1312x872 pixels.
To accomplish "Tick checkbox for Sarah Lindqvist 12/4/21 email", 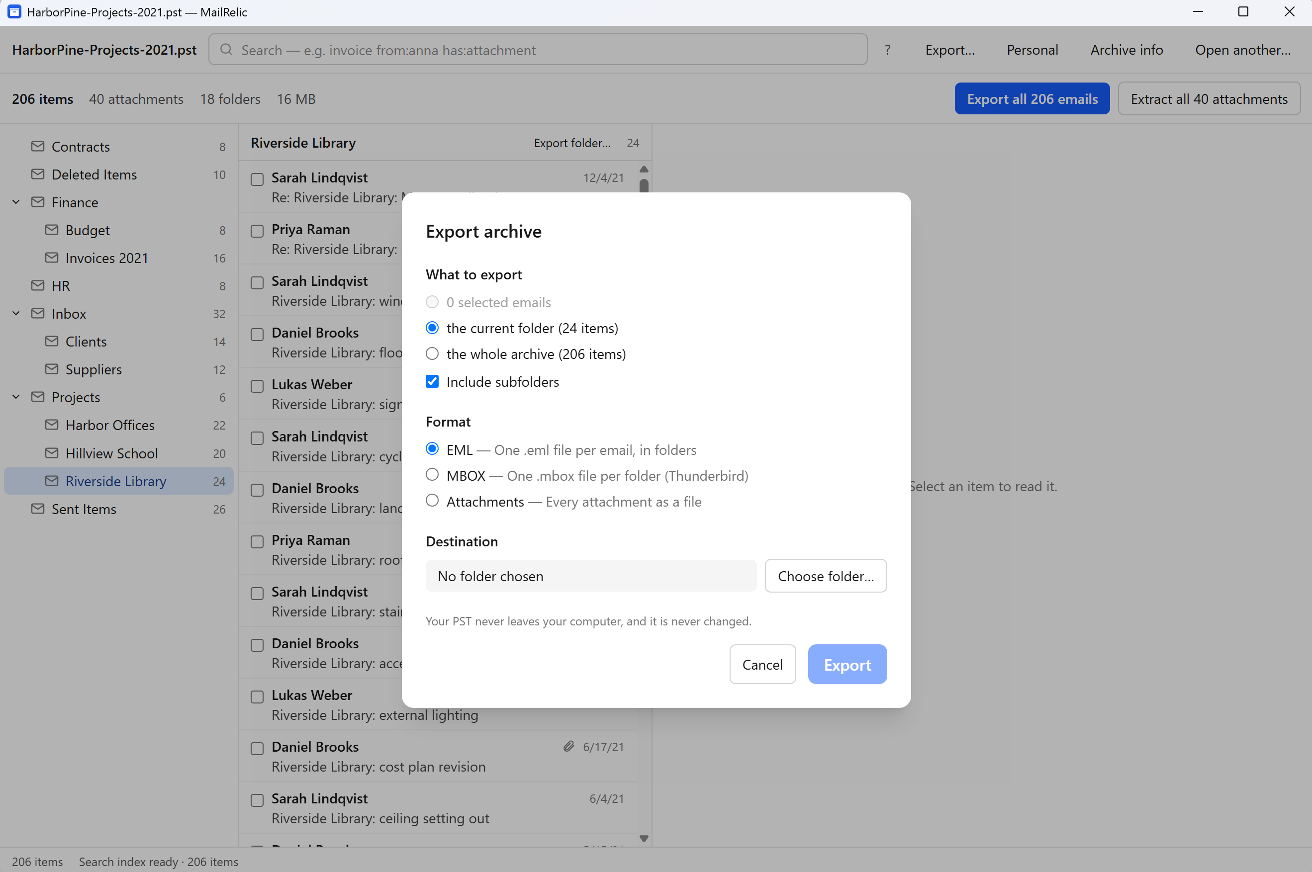I will click(257, 179).
